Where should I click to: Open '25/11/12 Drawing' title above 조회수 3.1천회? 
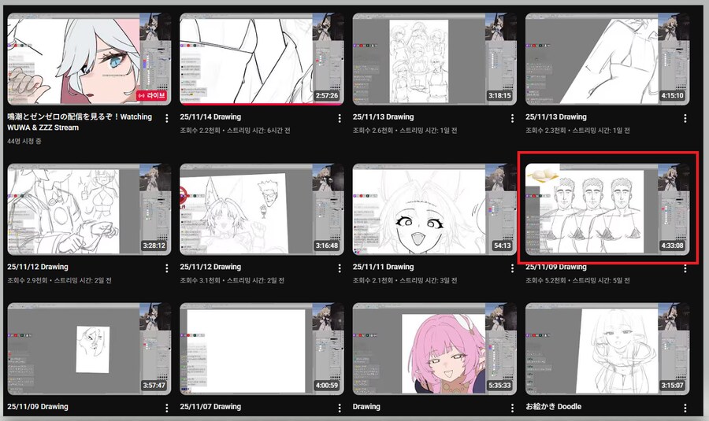click(210, 267)
